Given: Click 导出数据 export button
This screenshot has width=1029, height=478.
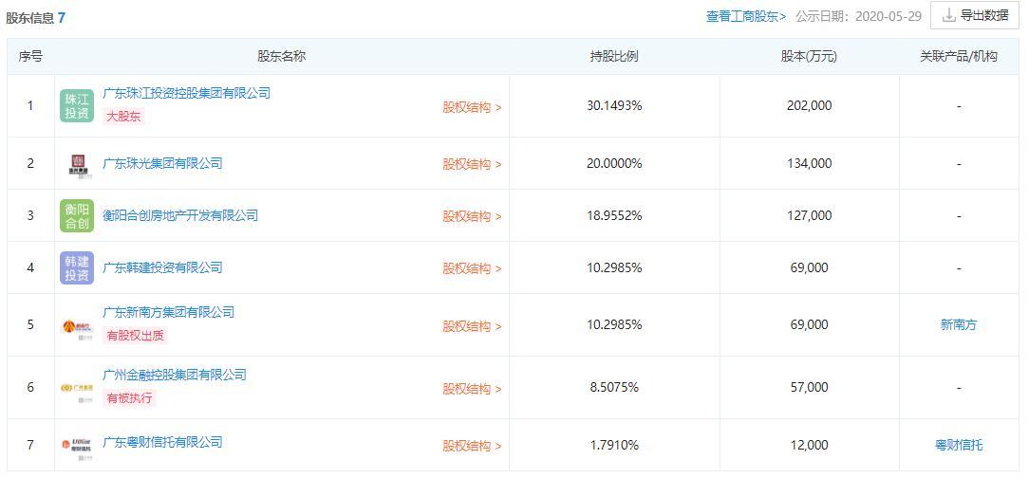Looking at the screenshot, I should click(x=975, y=15).
